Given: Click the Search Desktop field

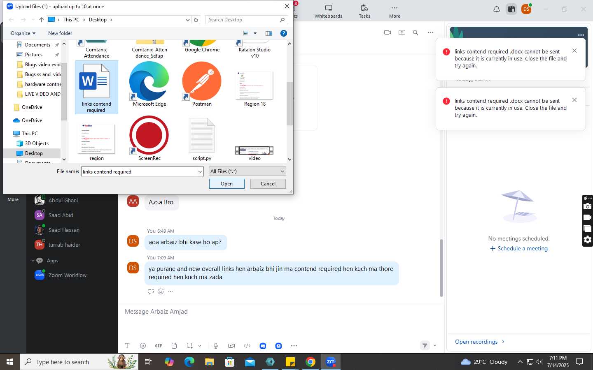Looking at the screenshot, I should pos(246,20).
